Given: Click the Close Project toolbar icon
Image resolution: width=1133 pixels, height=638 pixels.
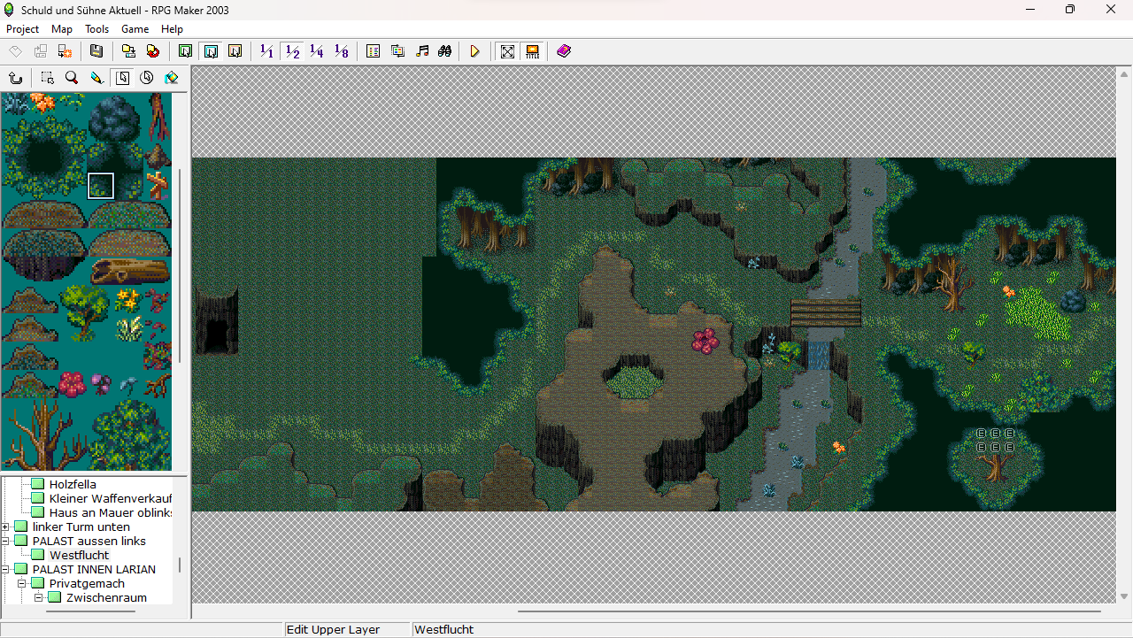Looking at the screenshot, I should [x=65, y=51].
